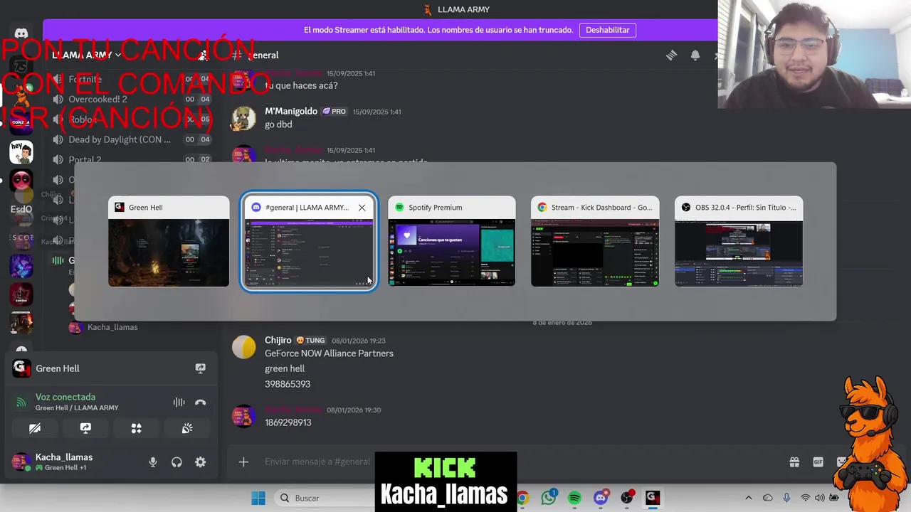This screenshot has height=512, width=911.
Task: Click M'Manigoldo's avatar in chat
Action: (243, 118)
